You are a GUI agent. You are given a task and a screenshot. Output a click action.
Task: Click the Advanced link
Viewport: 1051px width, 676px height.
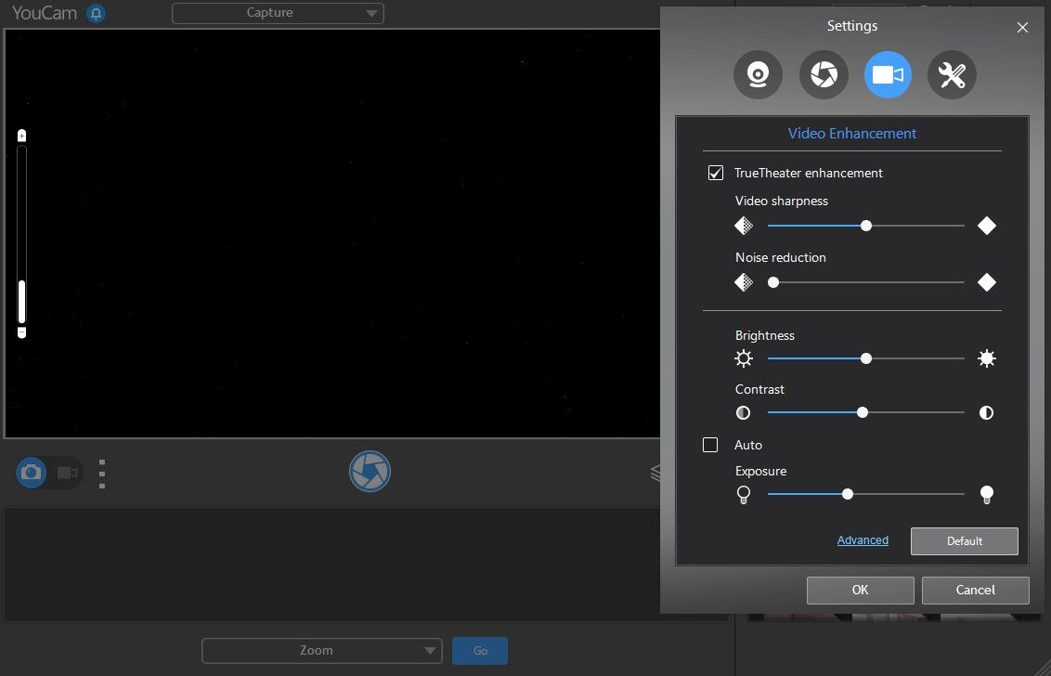863,539
